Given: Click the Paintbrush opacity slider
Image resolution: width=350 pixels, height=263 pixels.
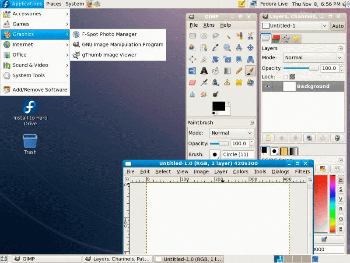Looking at the screenshot, I should (x=219, y=144).
